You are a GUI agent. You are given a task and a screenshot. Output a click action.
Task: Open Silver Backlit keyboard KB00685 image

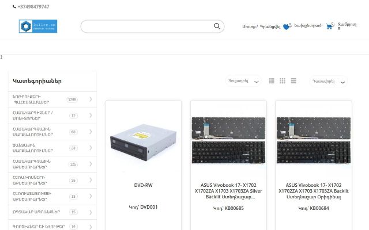228,140
